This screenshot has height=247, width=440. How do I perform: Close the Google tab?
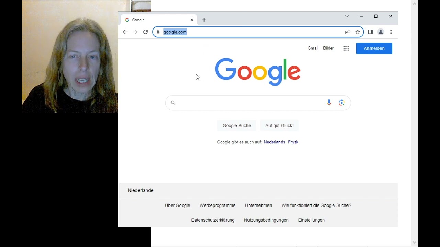pyautogui.click(x=192, y=20)
